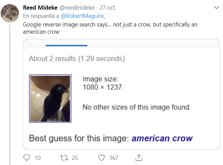Click the crow image thumbnail
Viewport: 223px width, 165px height.
pyautogui.click(x=50, y=98)
